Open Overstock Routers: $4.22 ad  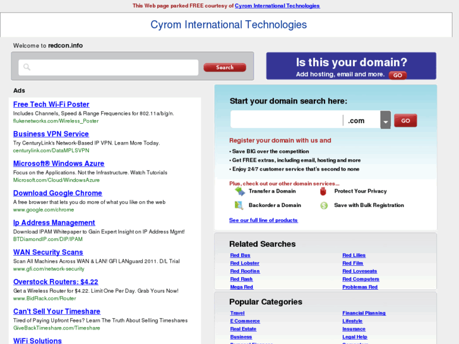56,282
